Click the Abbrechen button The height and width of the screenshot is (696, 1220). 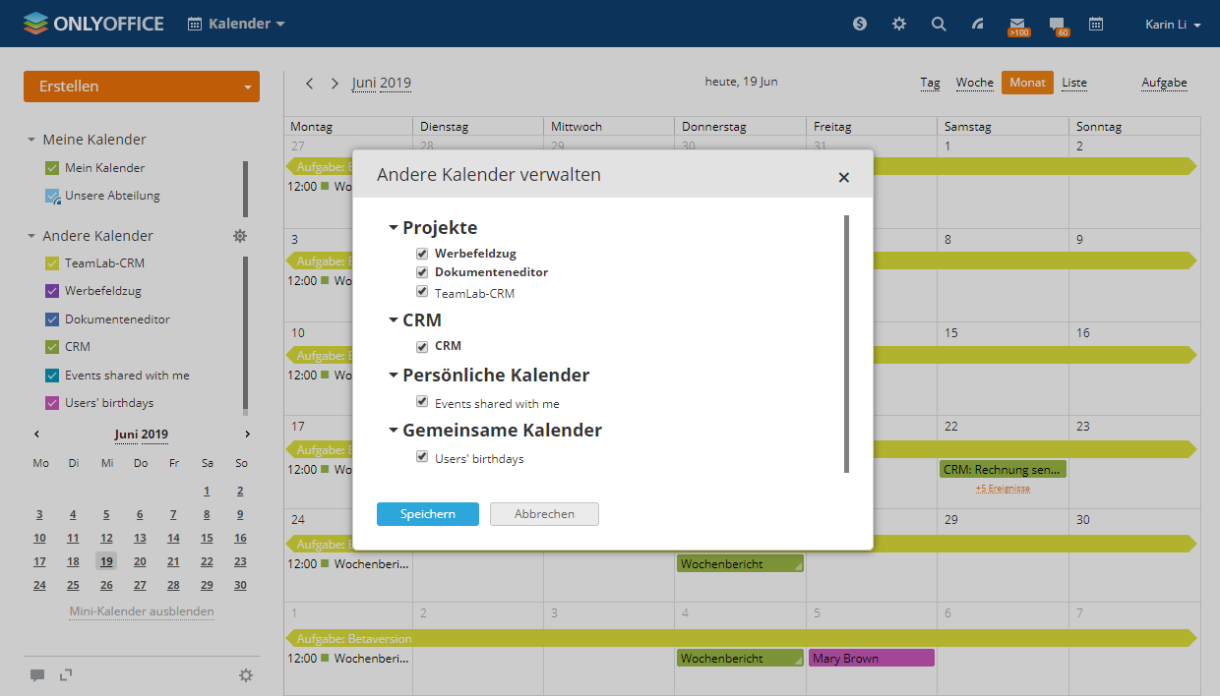(x=544, y=514)
